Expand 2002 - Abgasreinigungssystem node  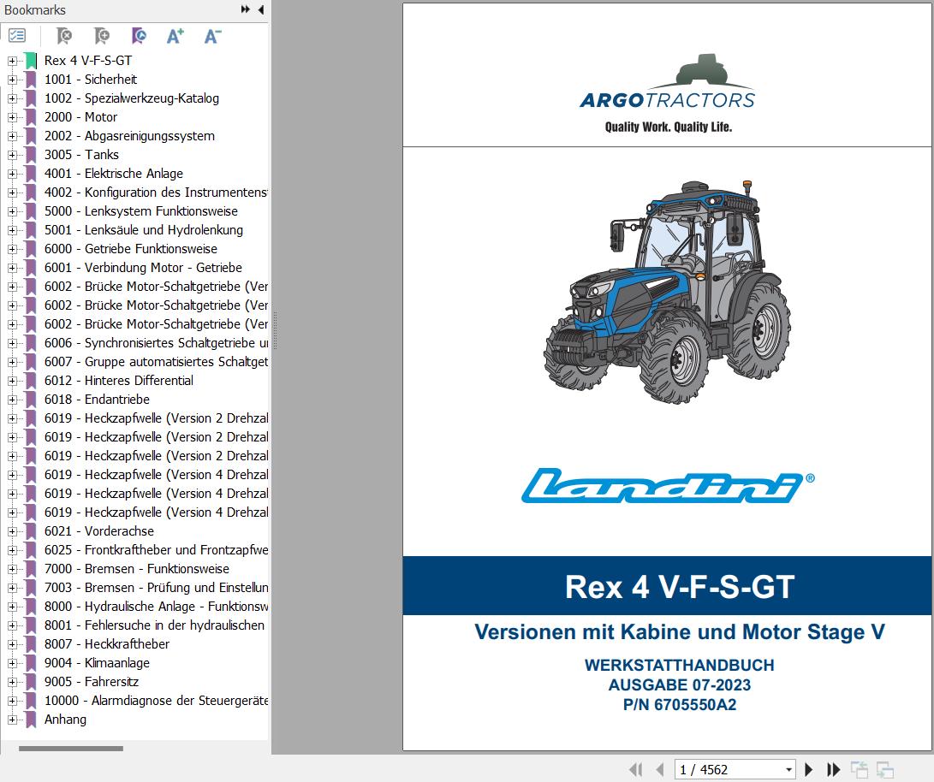(12, 136)
